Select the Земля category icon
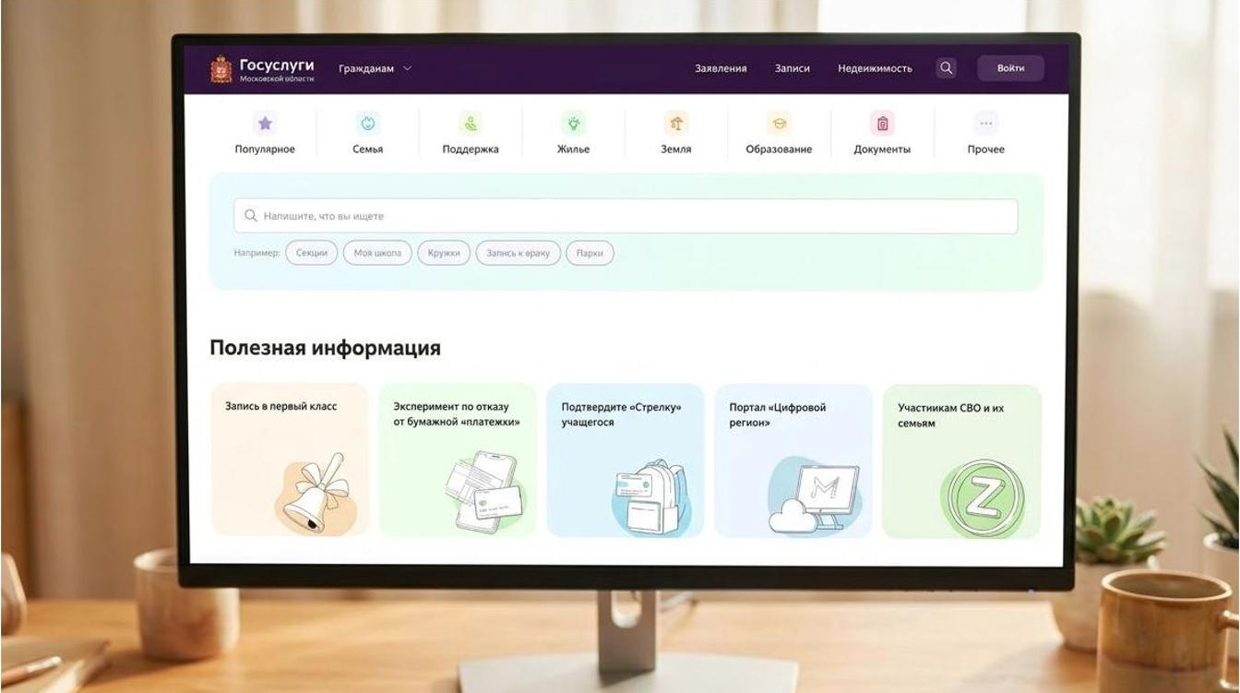 tap(676, 124)
